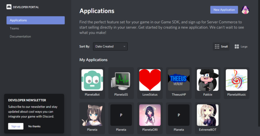260x136 pixels.
Task: Open the ExtremeBOT anime avatar application
Action: pos(208,115)
